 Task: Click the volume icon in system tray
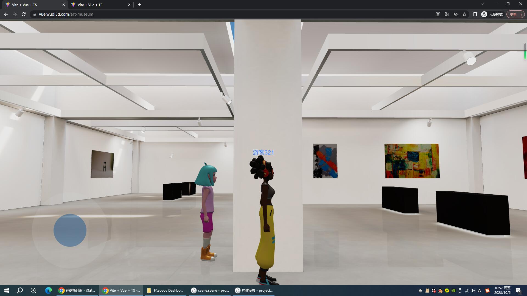coord(473,291)
